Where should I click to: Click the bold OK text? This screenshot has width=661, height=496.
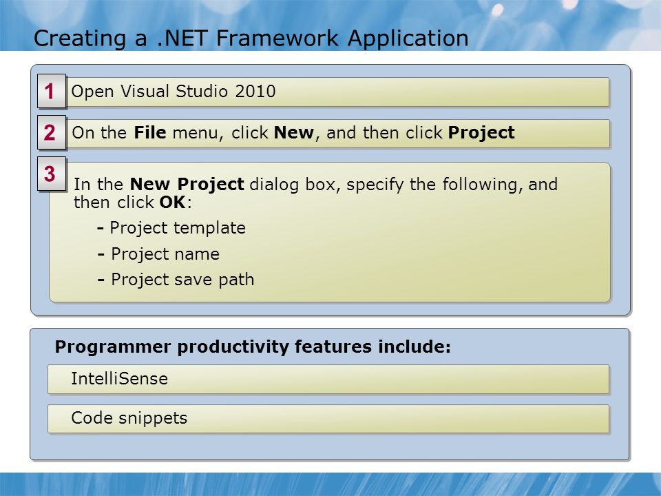point(172,203)
